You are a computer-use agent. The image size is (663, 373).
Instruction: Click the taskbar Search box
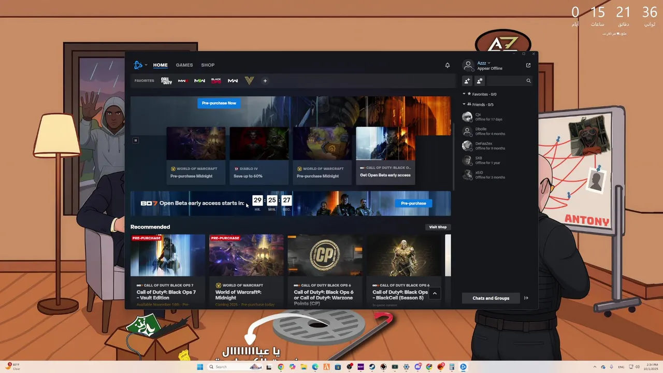coord(234,367)
